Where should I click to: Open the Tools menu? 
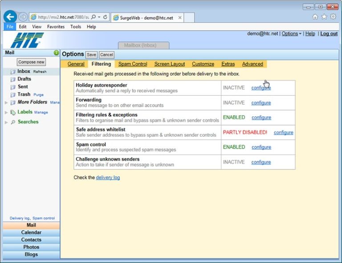point(76,27)
